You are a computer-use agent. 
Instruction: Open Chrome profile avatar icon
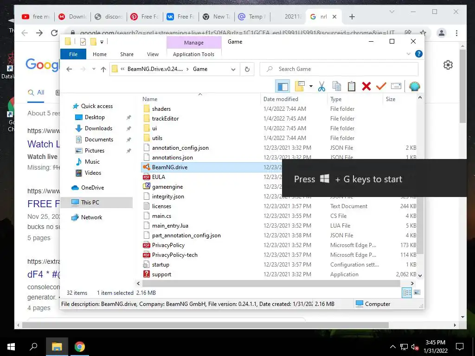point(442,33)
